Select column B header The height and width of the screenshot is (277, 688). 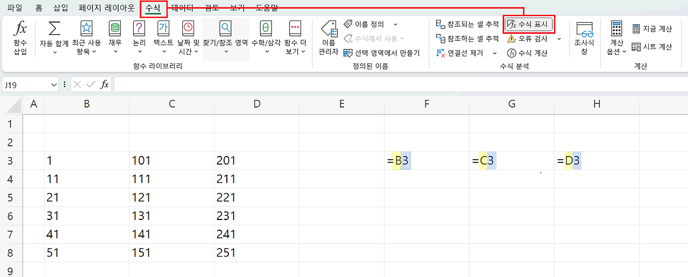pos(87,104)
